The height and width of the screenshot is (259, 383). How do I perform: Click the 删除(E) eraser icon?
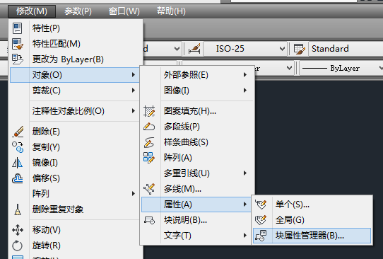pyautogui.click(x=18, y=132)
